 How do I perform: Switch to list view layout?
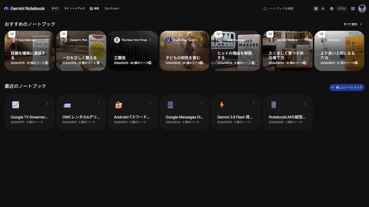pyautogui.click(x=323, y=9)
